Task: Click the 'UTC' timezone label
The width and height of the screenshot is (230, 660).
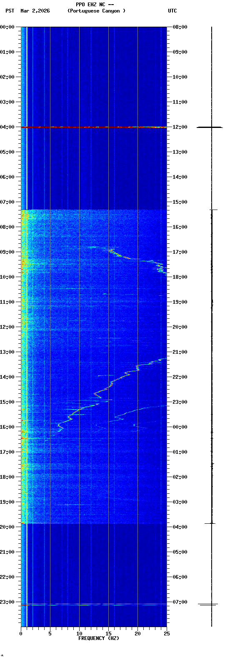Action: (x=172, y=11)
